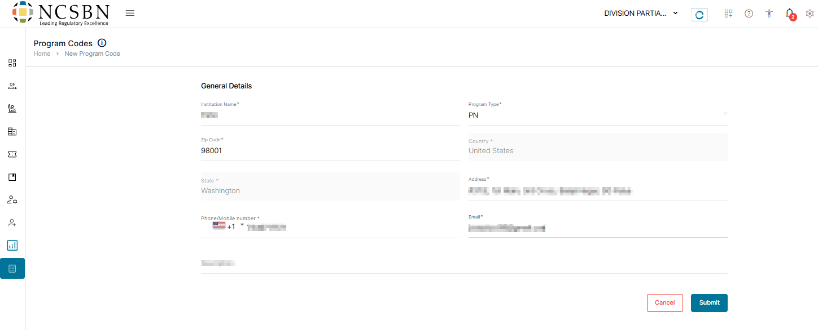Viewport: 818px width, 330px height.
Task: Click the add widgets grid icon
Action: click(x=728, y=14)
